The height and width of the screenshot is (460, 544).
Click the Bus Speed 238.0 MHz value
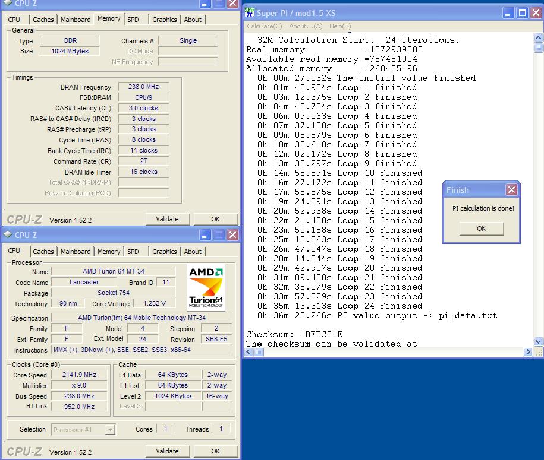[80, 396]
